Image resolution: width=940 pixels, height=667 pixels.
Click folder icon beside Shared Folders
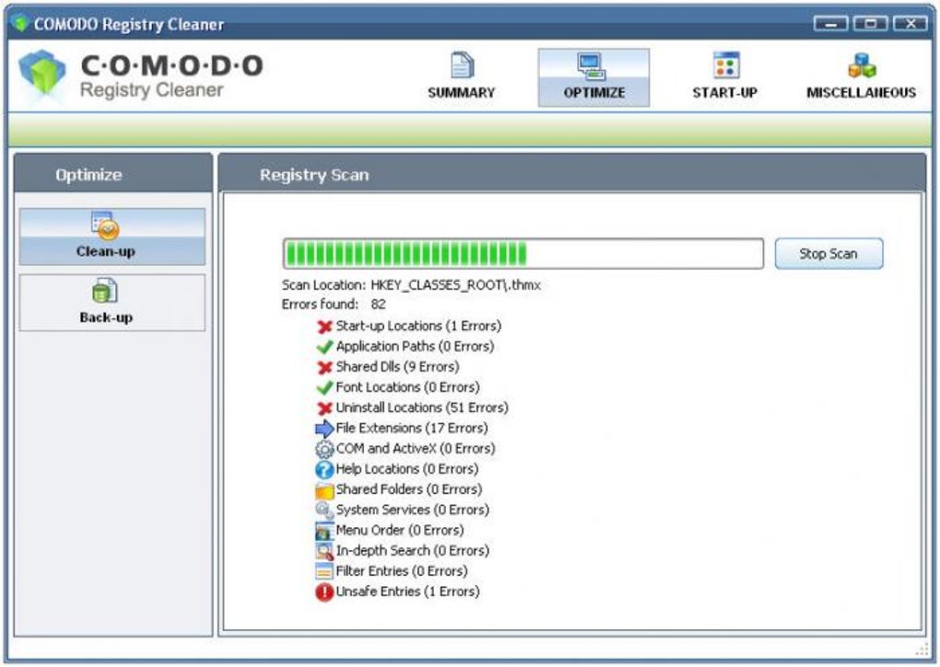pyautogui.click(x=324, y=490)
